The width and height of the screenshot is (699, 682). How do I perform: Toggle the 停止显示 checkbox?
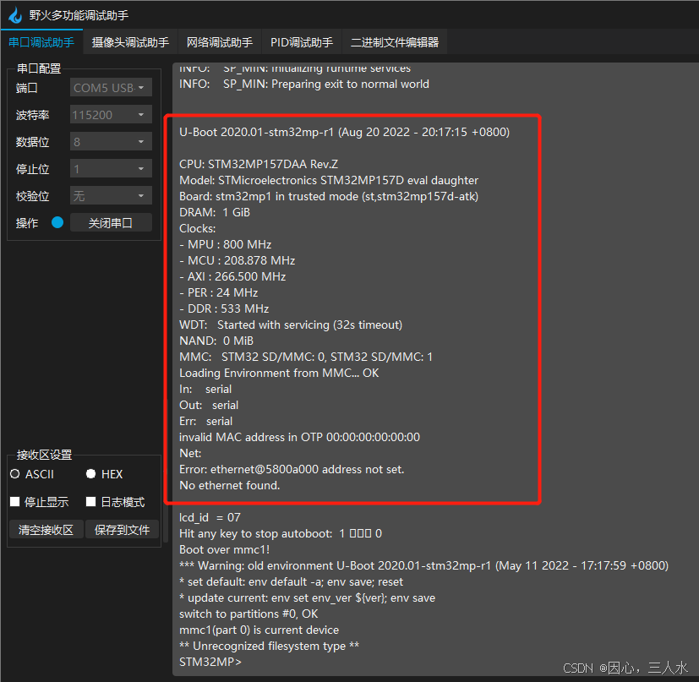14,502
